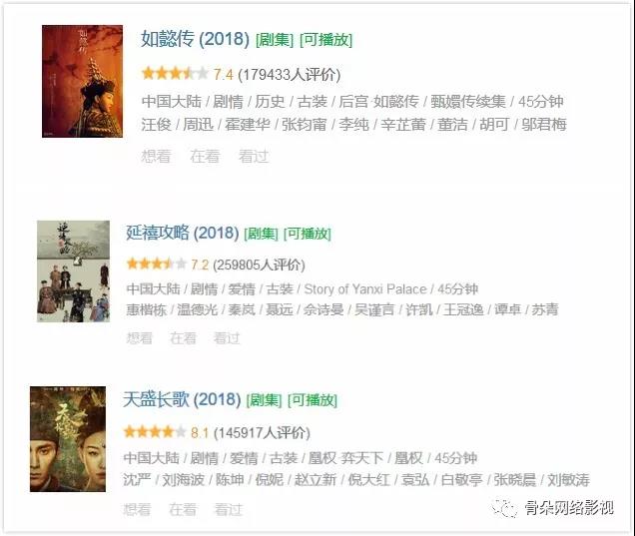Click the 骨朵网络影视 watermark logo
635x536 pixels.
pyautogui.click(x=553, y=507)
